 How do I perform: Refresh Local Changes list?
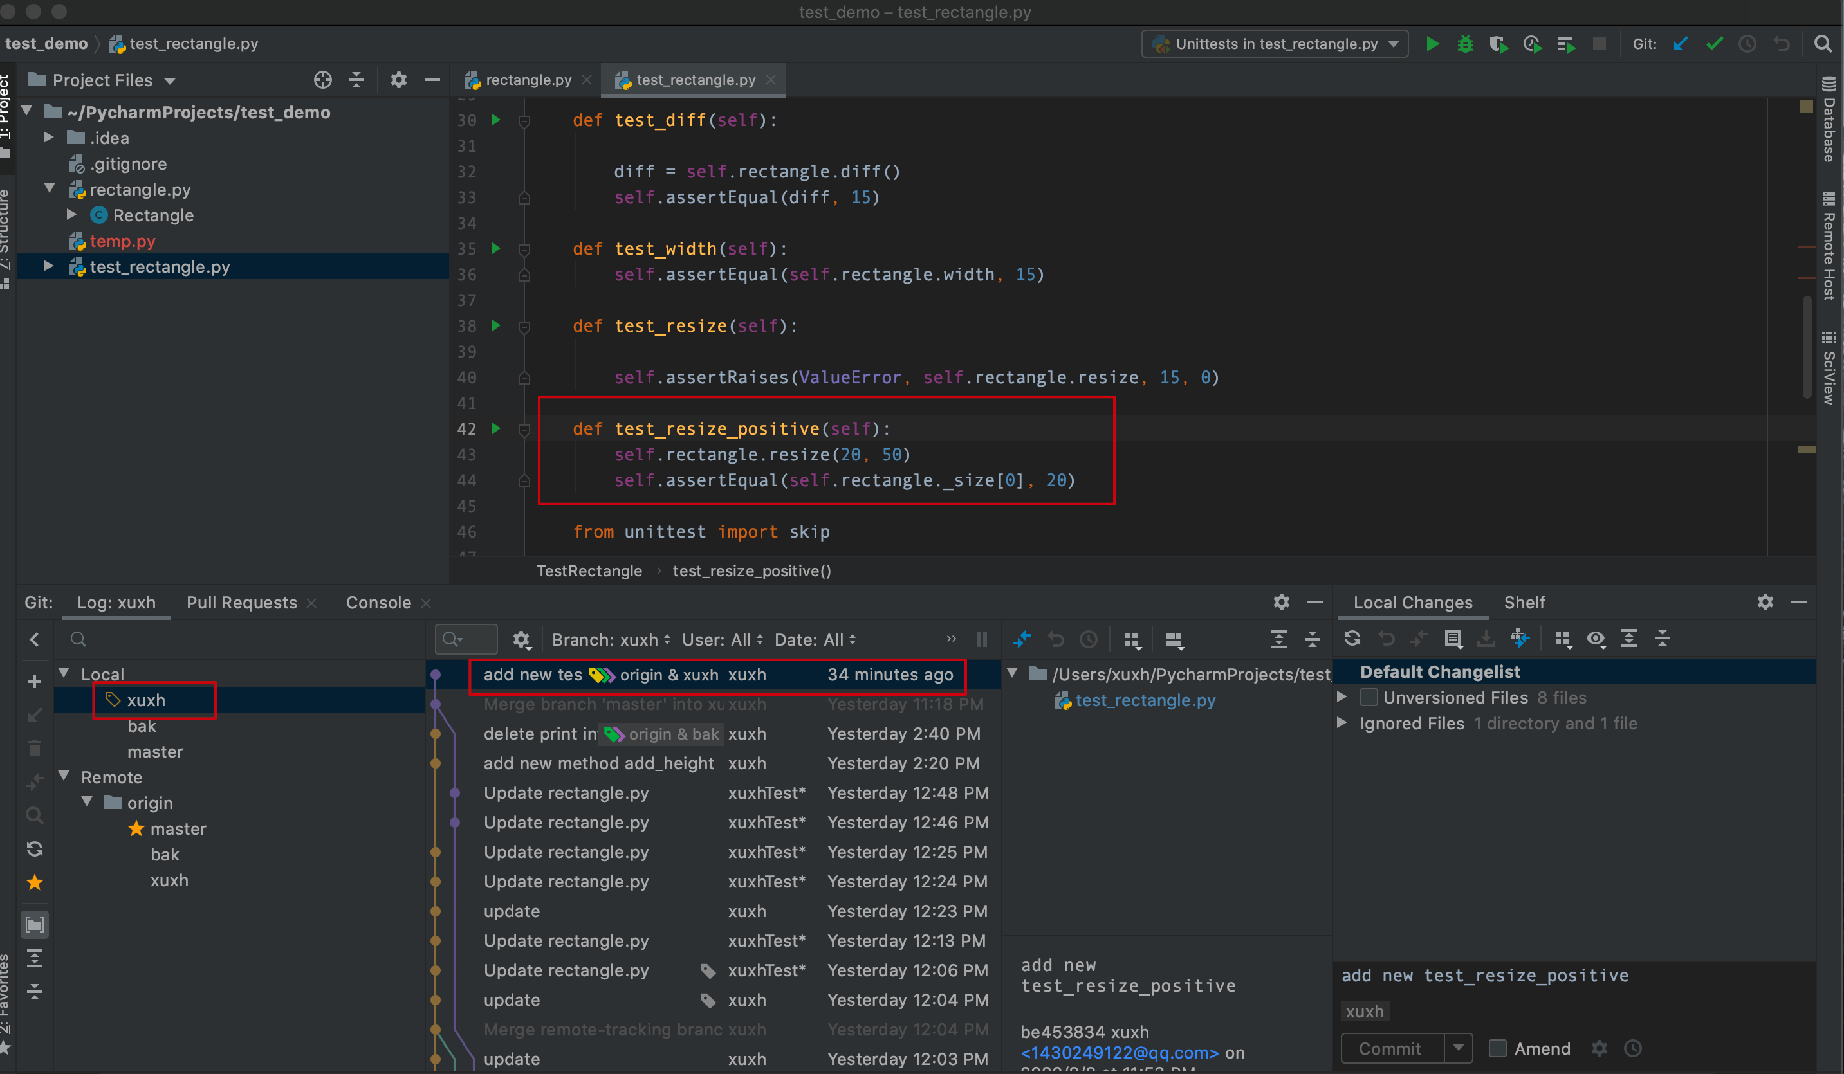1352,639
